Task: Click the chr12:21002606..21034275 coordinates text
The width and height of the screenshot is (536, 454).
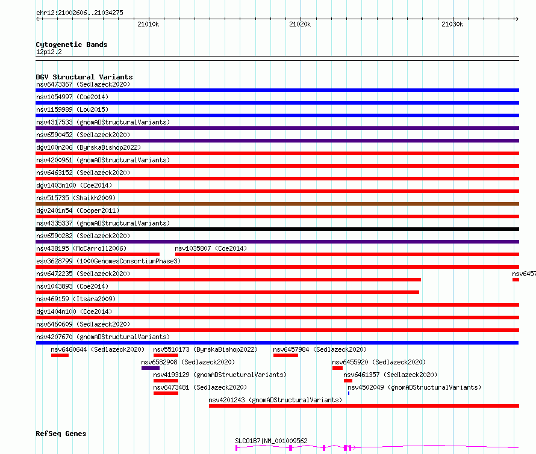Action: [x=79, y=13]
